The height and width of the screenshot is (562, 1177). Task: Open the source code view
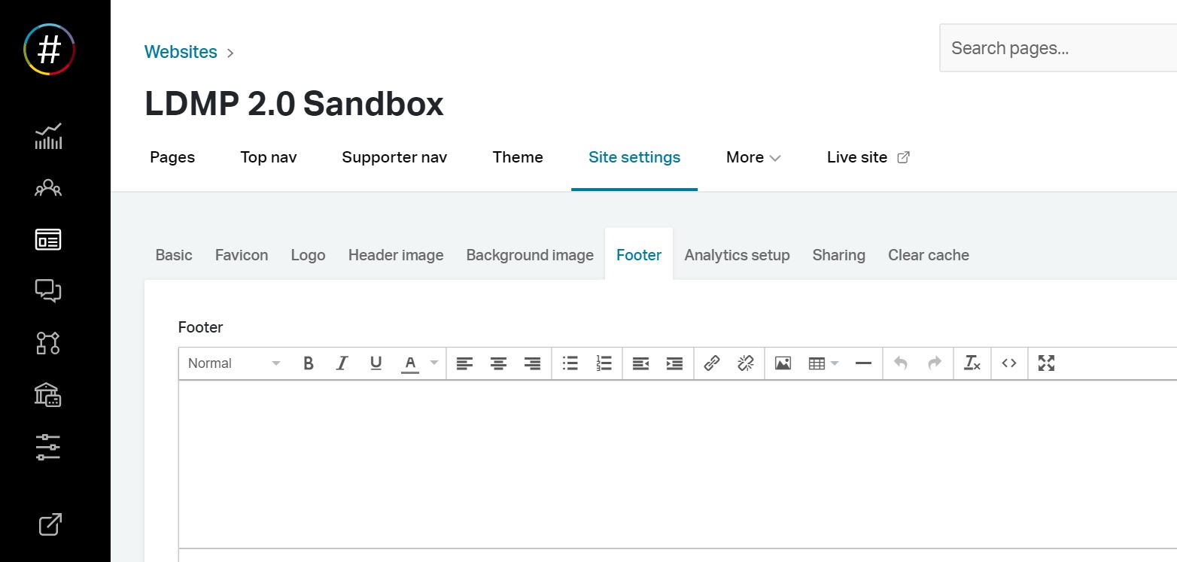[x=1009, y=363]
